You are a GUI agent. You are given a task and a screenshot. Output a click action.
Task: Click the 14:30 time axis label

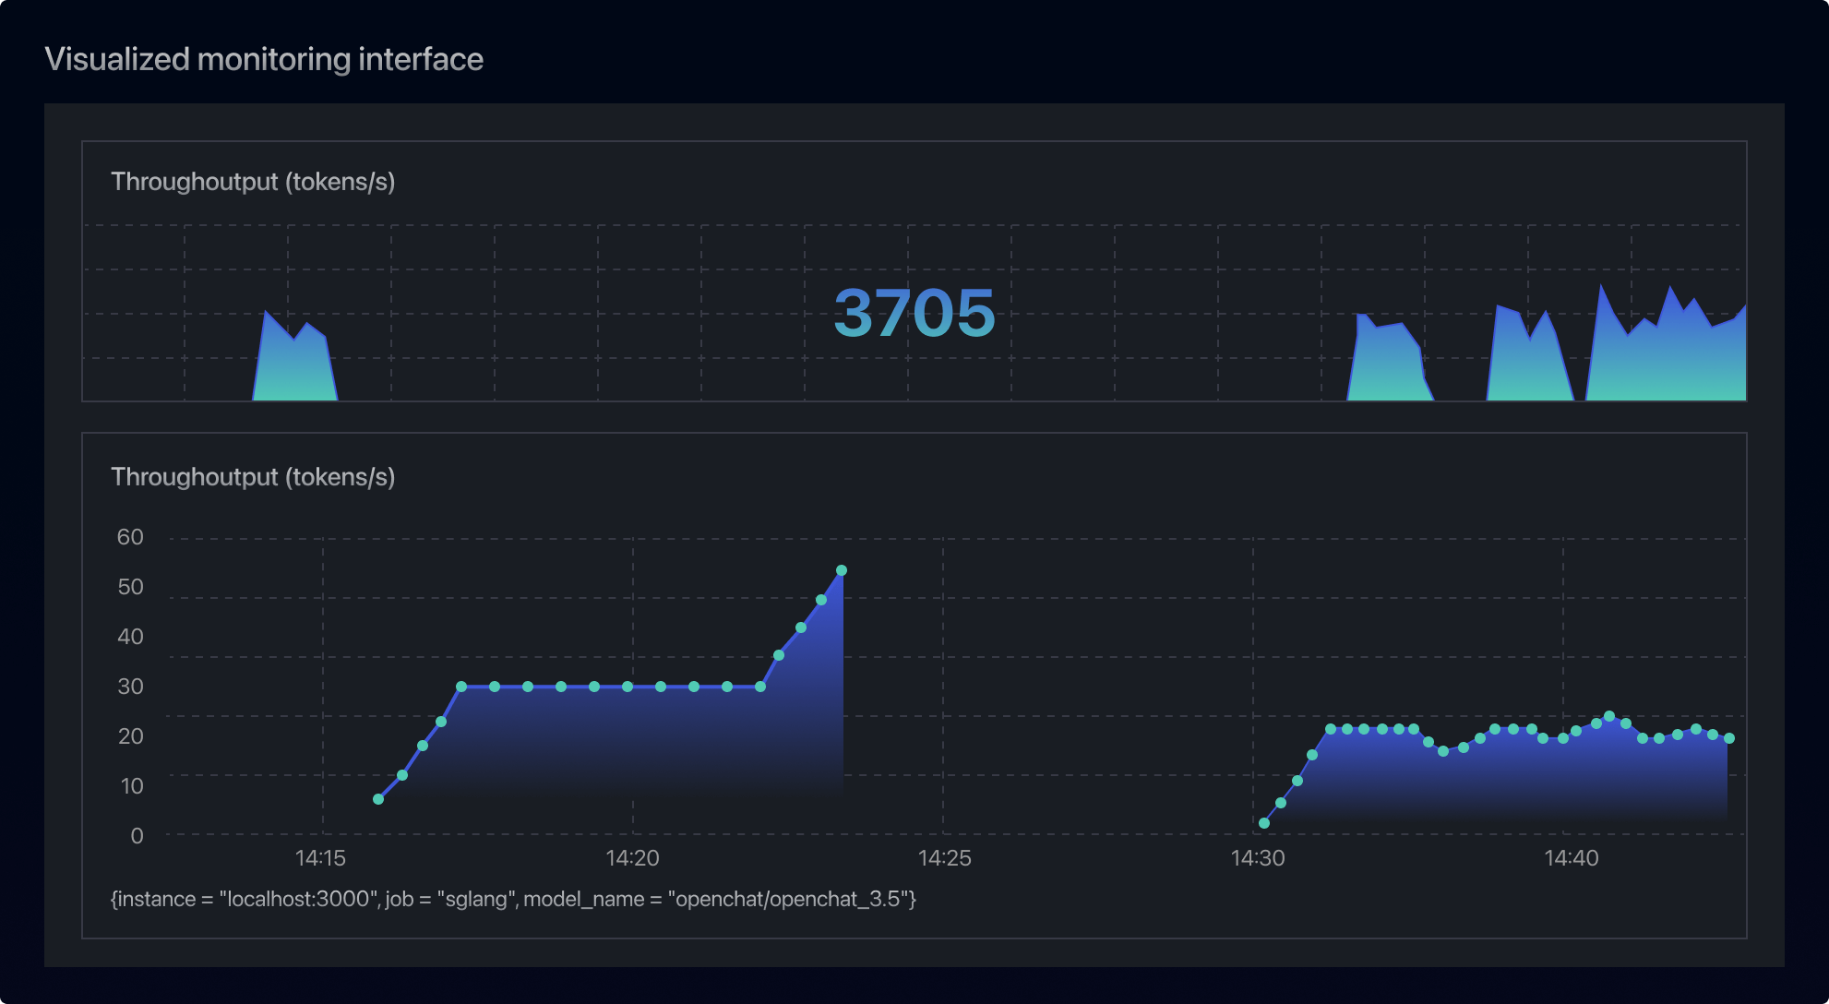[x=1257, y=858]
